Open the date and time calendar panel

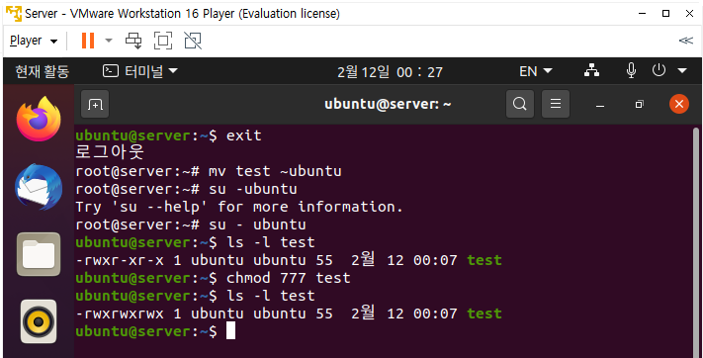(390, 72)
